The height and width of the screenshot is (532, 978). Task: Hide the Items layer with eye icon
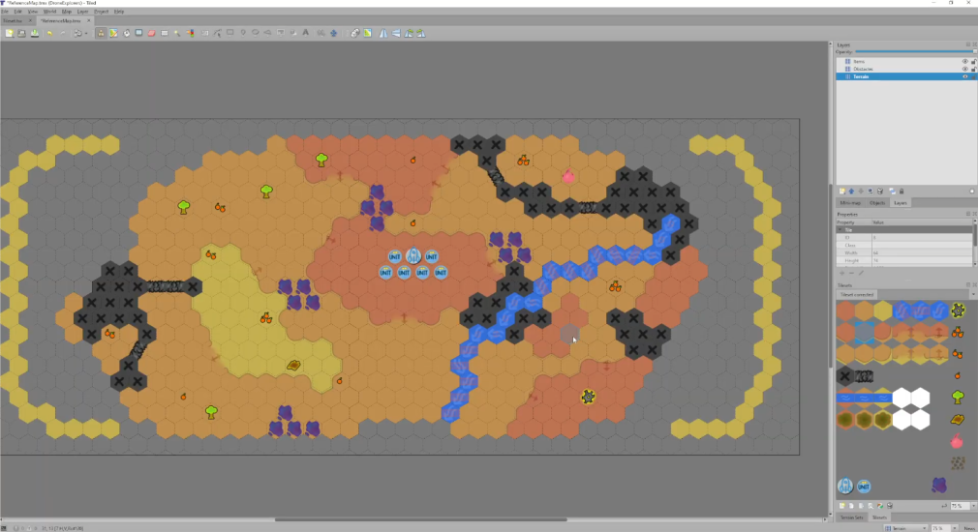point(964,61)
